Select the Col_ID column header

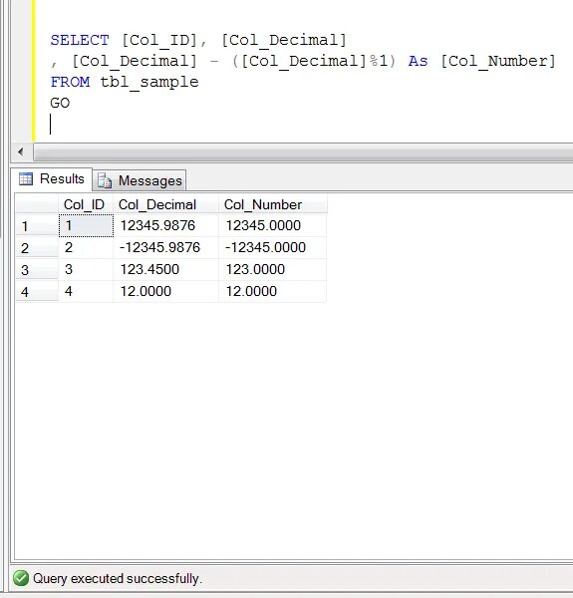(86, 204)
